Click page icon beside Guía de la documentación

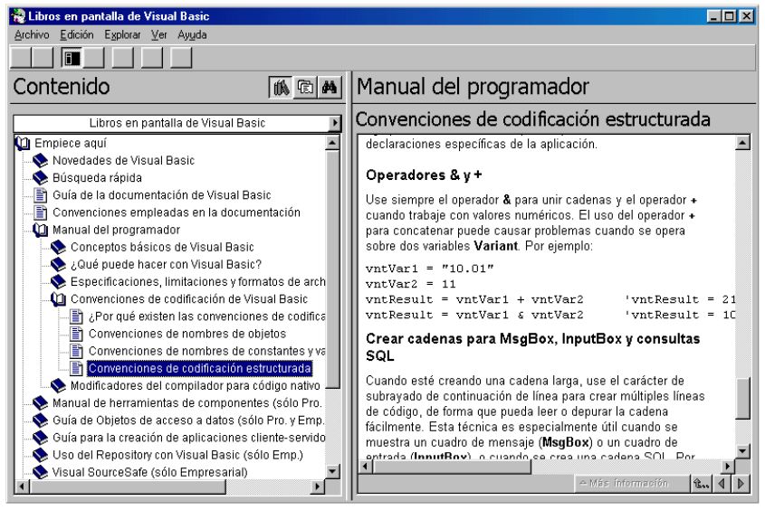coord(41,195)
